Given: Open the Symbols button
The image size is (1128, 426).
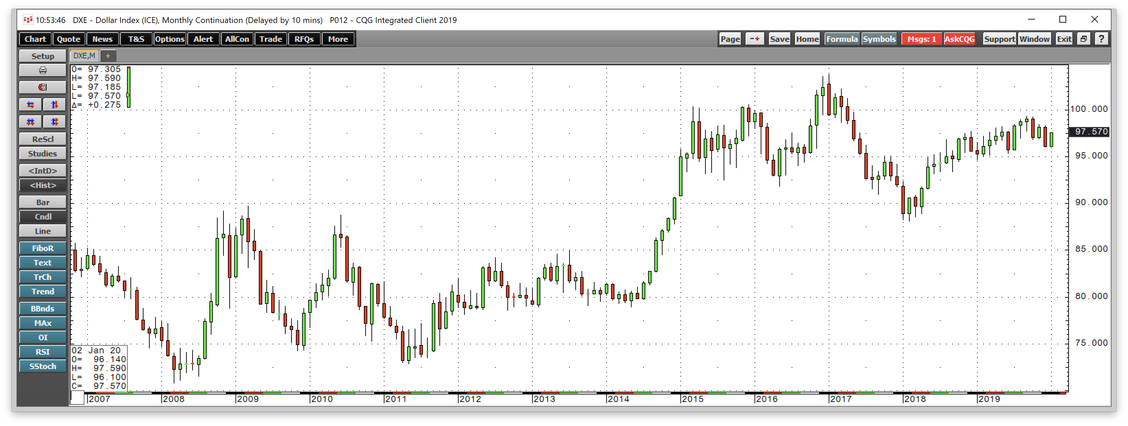Looking at the screenshot, I should click(x=879, y=39).
